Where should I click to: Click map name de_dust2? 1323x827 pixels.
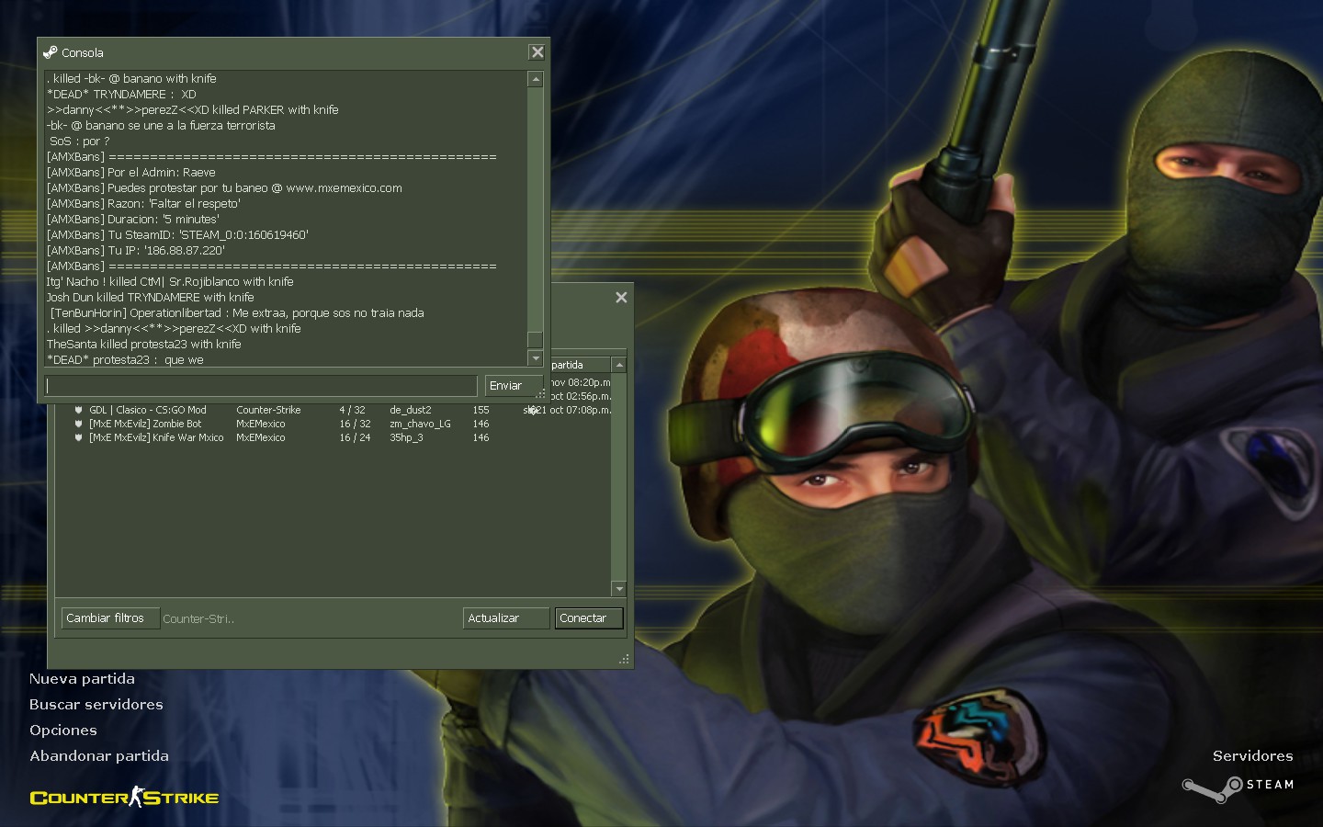click(410, 410)
